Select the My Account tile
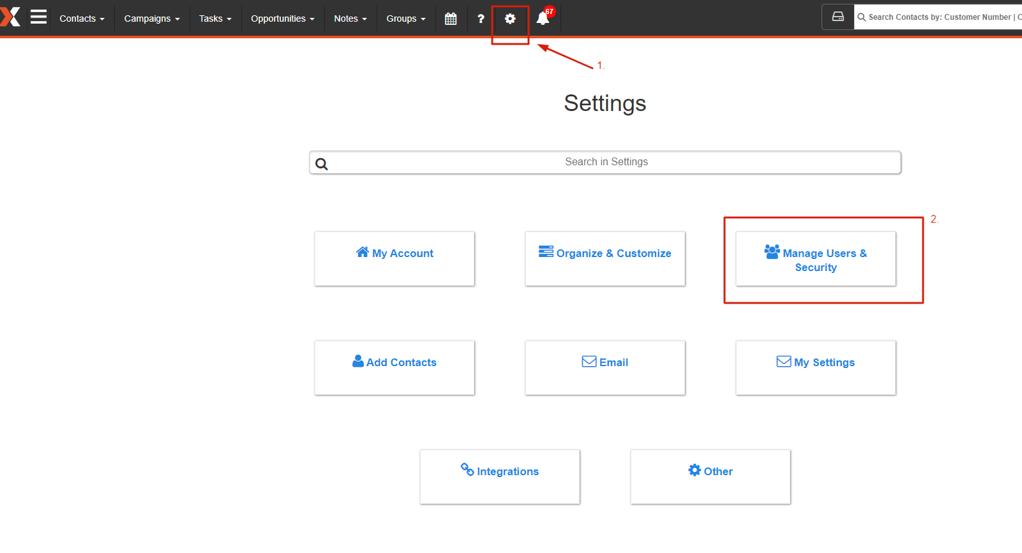Image resolution: width=1022 pixels, height=553 pixels. [x=395, y=259]
